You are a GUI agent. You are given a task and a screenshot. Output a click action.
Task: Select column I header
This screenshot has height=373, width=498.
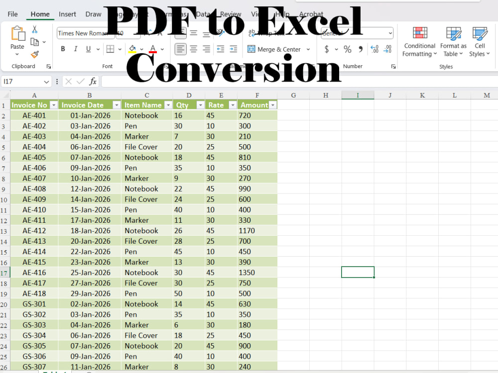coord(358,95)
